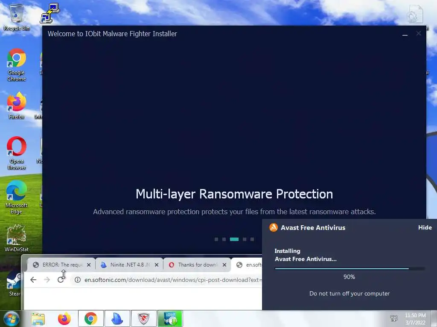
Task: Select the active third slide indicator
Action: tap(234, 239)
